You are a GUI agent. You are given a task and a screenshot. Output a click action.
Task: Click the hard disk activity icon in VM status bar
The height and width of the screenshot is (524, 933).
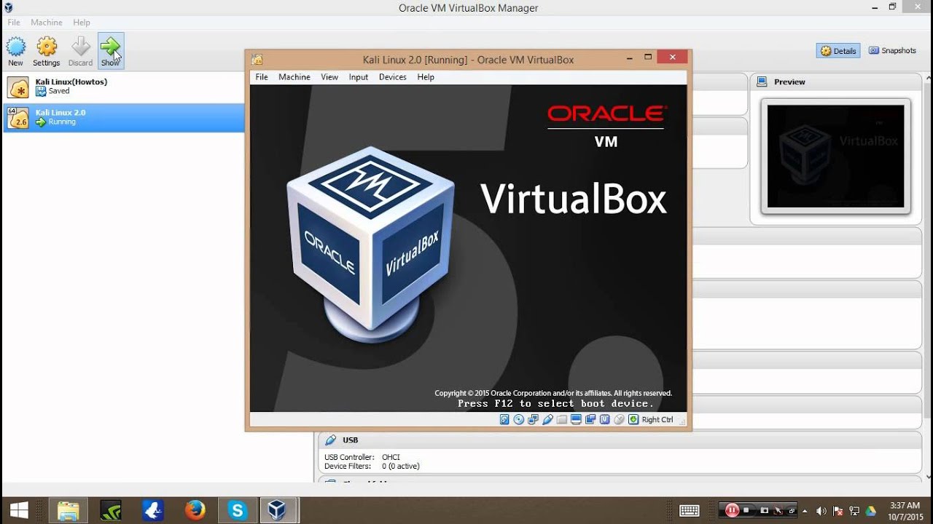point(504,419)
